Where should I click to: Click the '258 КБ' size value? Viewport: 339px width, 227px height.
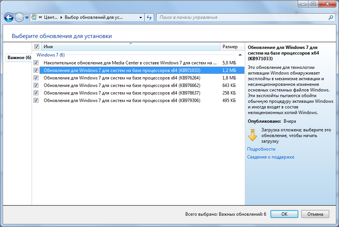click(x=229, y=93)
